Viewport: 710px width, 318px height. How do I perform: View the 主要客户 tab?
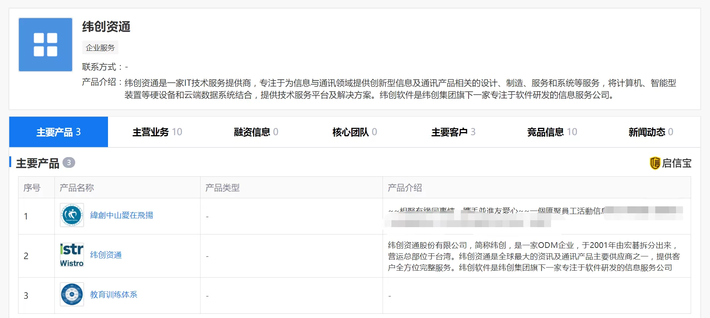[x=454, y=132]
